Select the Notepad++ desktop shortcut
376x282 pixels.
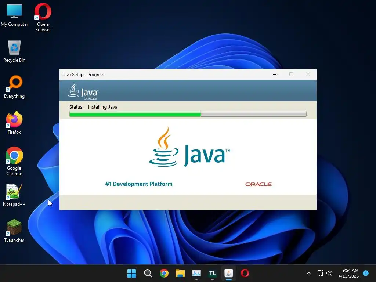coord(14,195)
